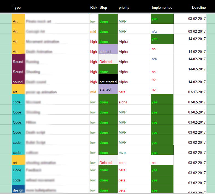Click the Type column header
This screenshot has height=194, width=215.
17,8
